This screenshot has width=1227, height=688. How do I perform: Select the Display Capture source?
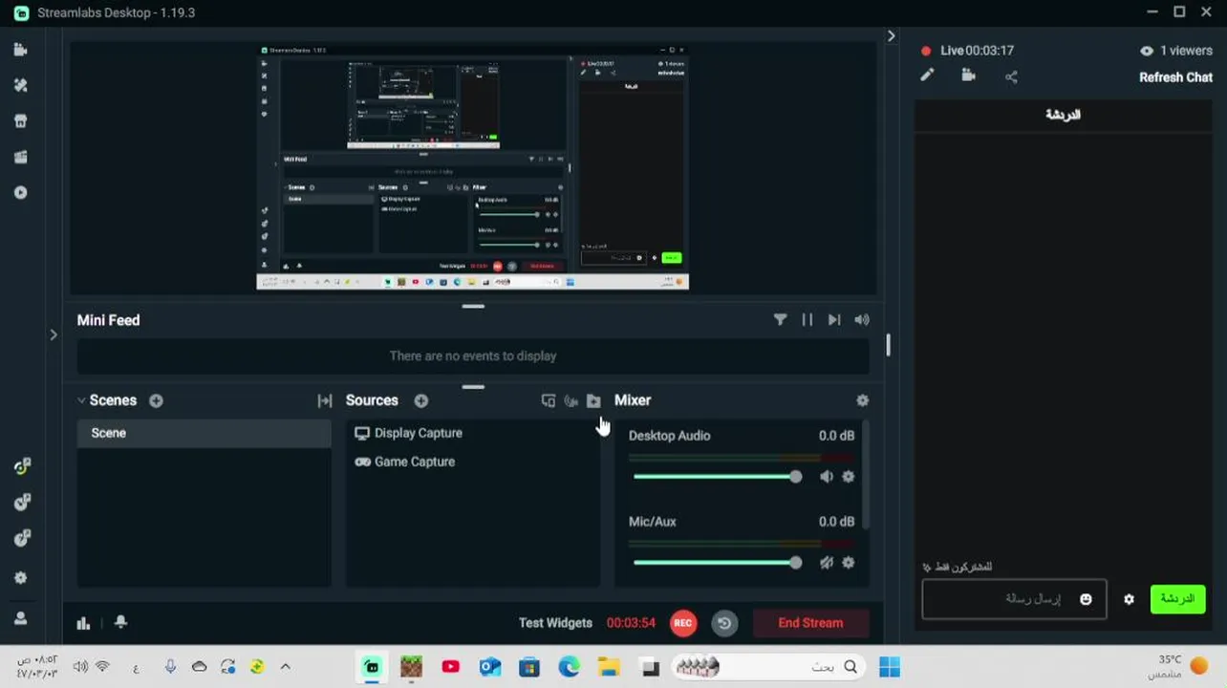tap(473, 433)
